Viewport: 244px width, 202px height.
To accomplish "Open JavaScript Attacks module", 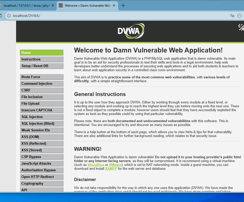I will point(42,164).
